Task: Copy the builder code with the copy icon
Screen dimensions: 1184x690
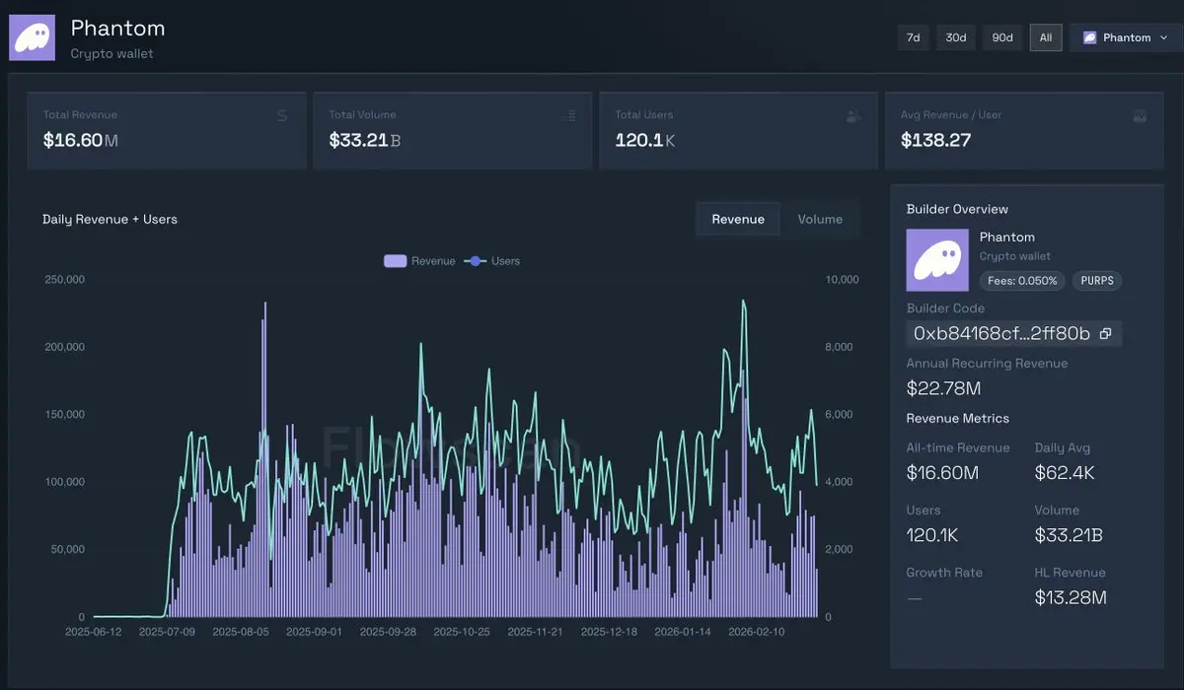Action: point(1105,334)
